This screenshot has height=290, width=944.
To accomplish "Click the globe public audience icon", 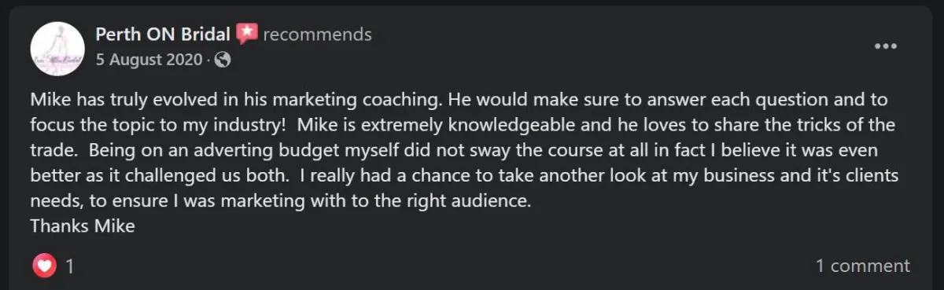I will click(223, 60).
